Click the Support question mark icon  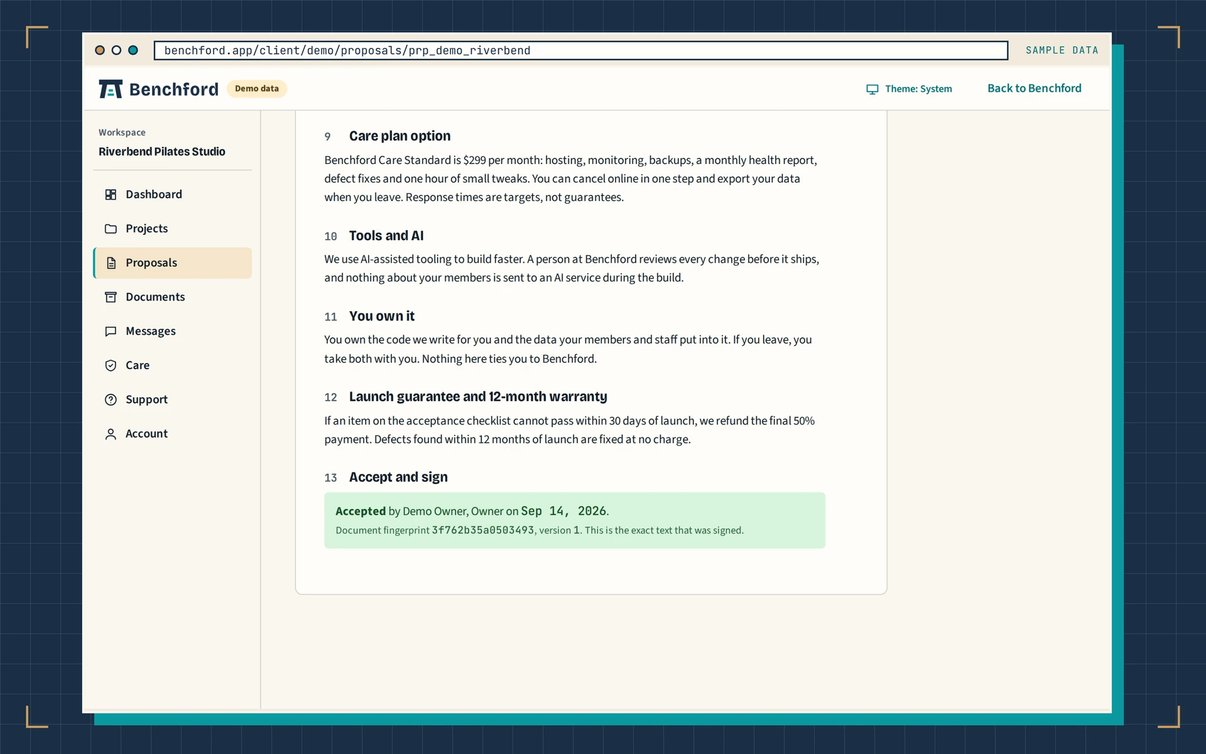111,400
